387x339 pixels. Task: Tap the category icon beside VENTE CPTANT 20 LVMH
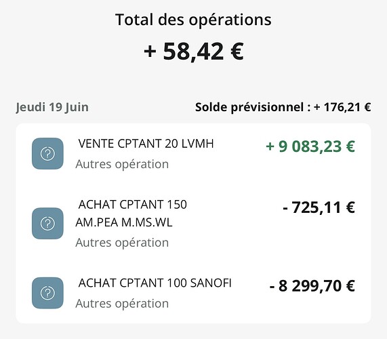47,154
